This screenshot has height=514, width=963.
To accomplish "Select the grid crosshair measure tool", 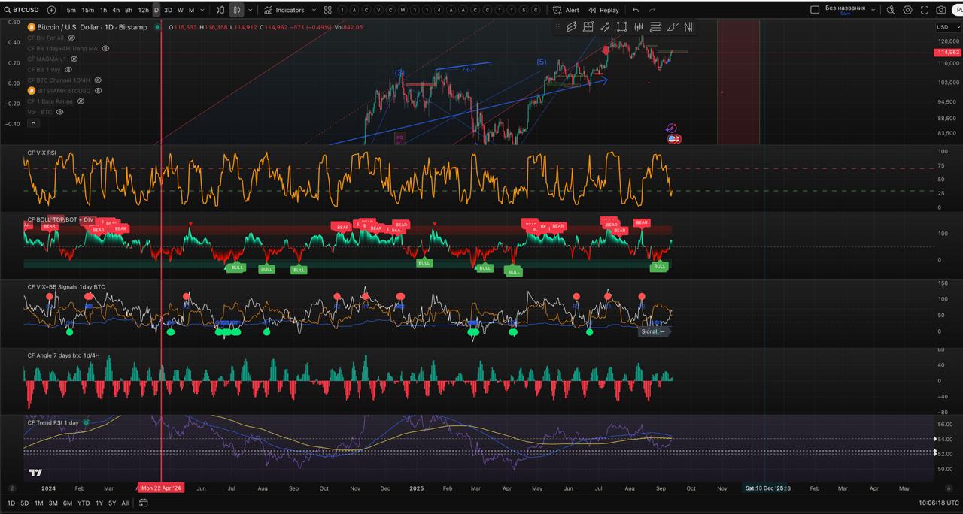I will pyautogui.click(x=588, y=27).
